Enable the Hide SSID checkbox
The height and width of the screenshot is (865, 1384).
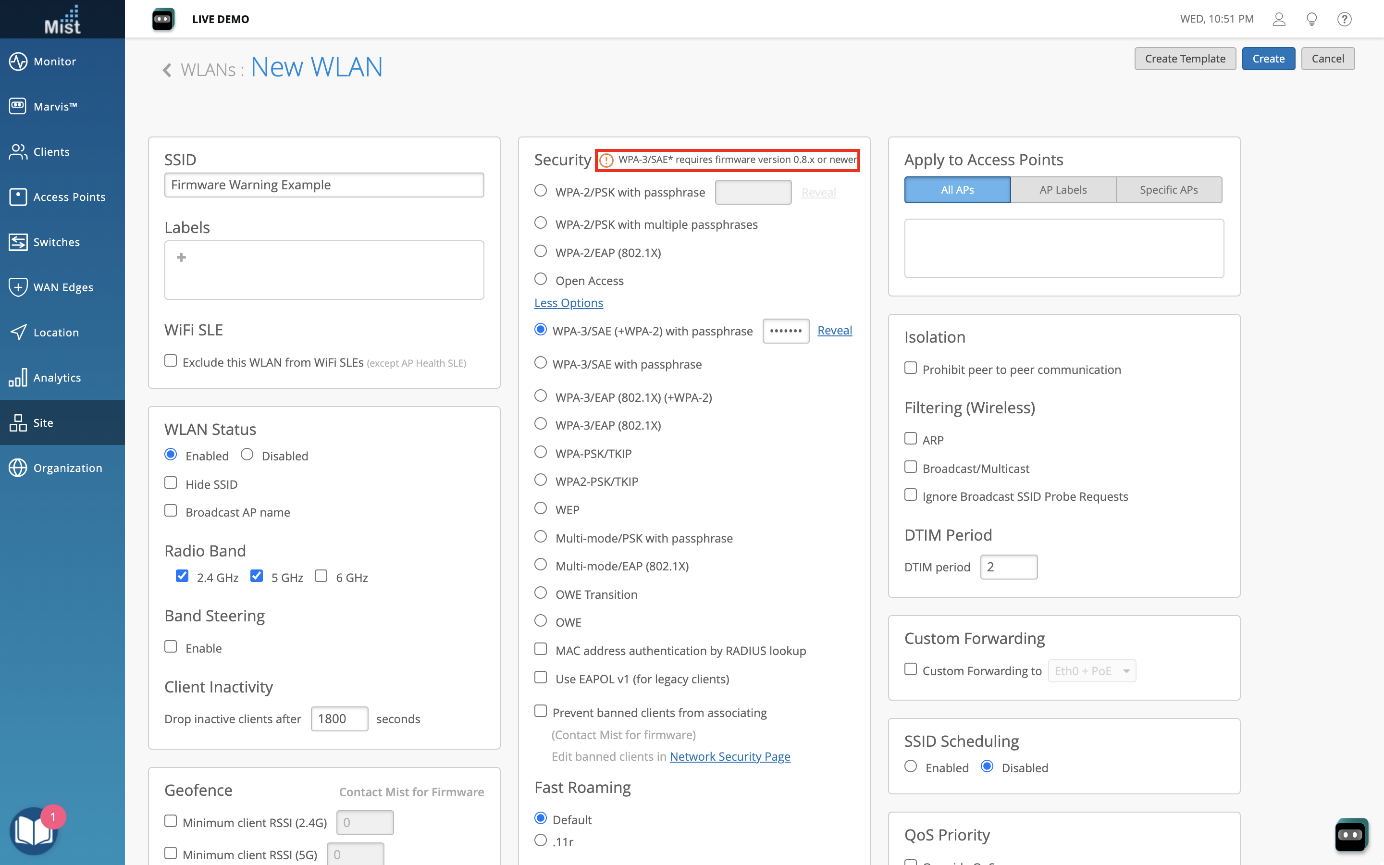click(x=171, y=483)
